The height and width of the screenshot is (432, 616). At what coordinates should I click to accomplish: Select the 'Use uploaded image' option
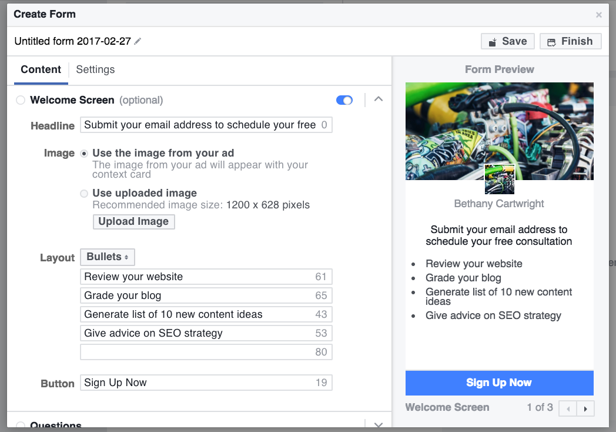[x=83, y=194]
